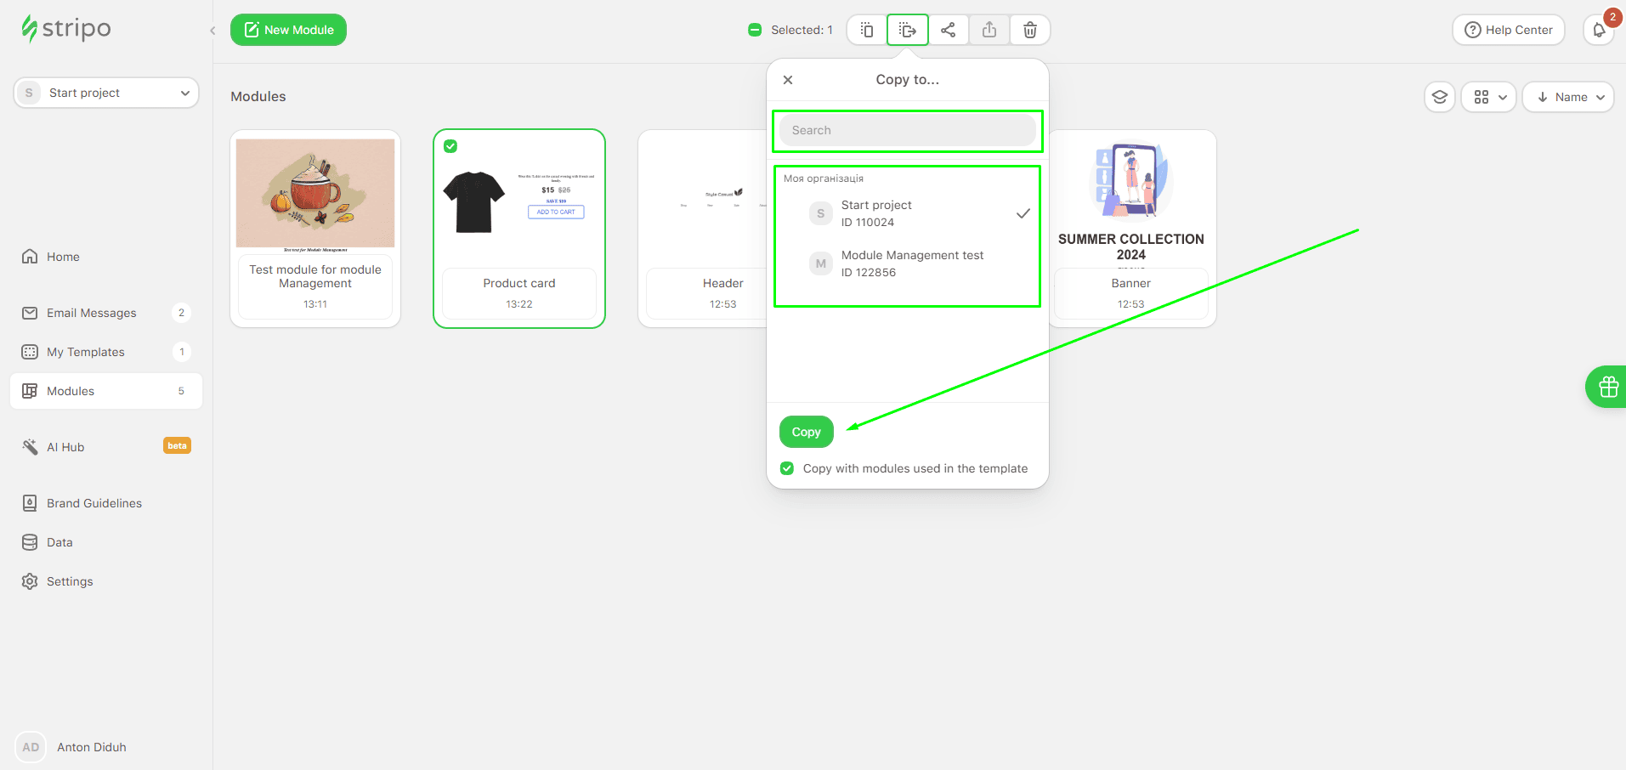
Task: Click the Search field in Copy to popup
Action: (907, 130)
